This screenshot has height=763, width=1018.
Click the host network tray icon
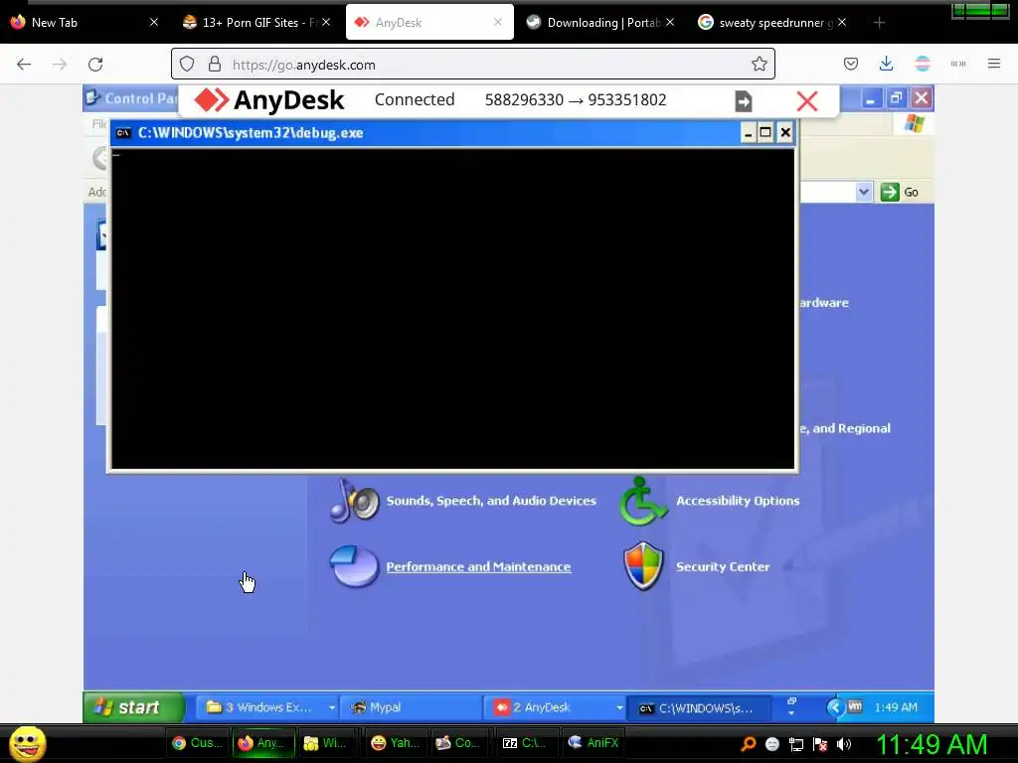(796, 744)
